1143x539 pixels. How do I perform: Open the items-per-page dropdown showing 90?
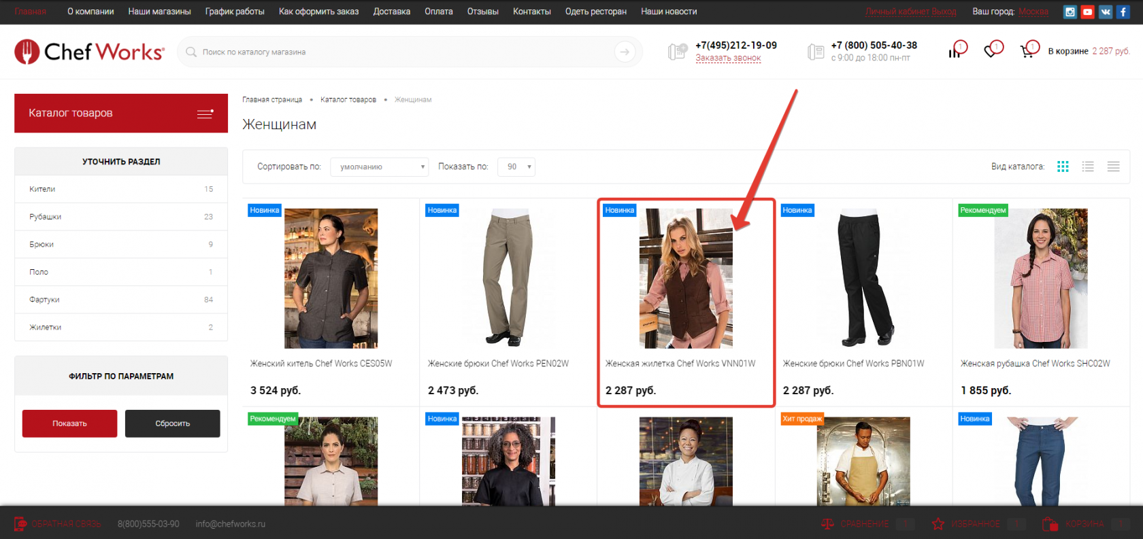tap(516, 167)
